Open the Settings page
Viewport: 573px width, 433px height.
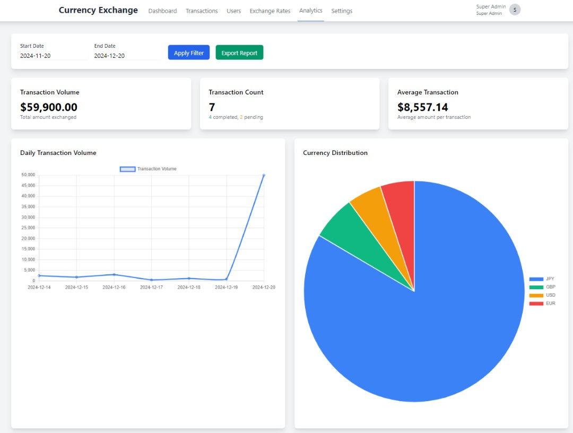tap(342, 11)
